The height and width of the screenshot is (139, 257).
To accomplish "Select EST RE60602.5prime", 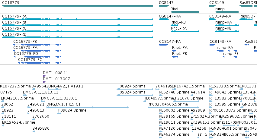I will [161, 113].
